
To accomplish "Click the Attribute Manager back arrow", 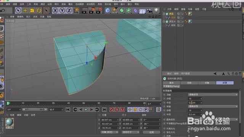I will tap(215, 73).
